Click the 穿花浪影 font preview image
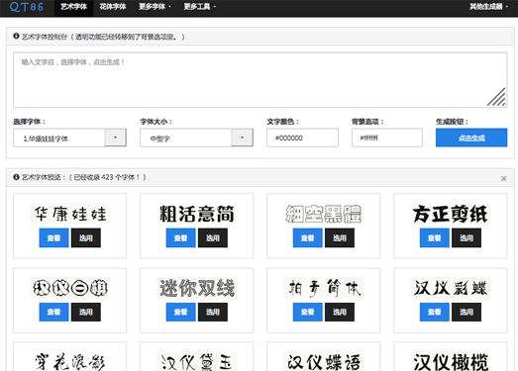Viewport: 518px width, 371px height. pos(70,361)
